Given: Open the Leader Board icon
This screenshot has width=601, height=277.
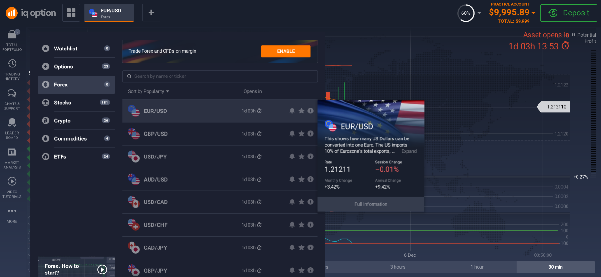Looking at the screenshot, I should (x=12, y=122).
